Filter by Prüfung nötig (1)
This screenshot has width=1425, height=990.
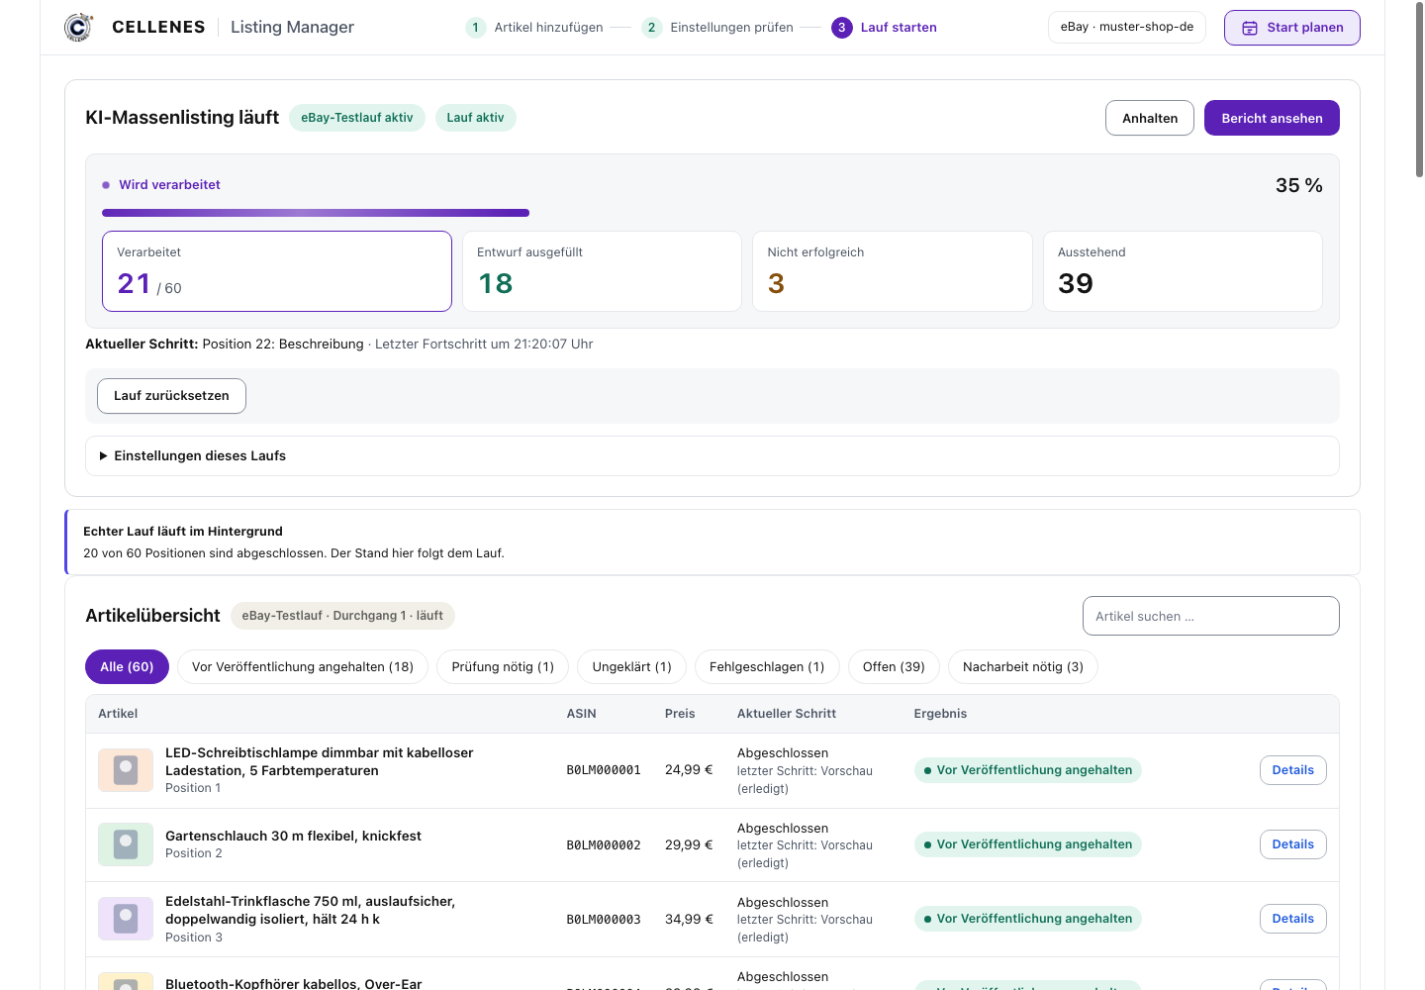click(503, 666)
